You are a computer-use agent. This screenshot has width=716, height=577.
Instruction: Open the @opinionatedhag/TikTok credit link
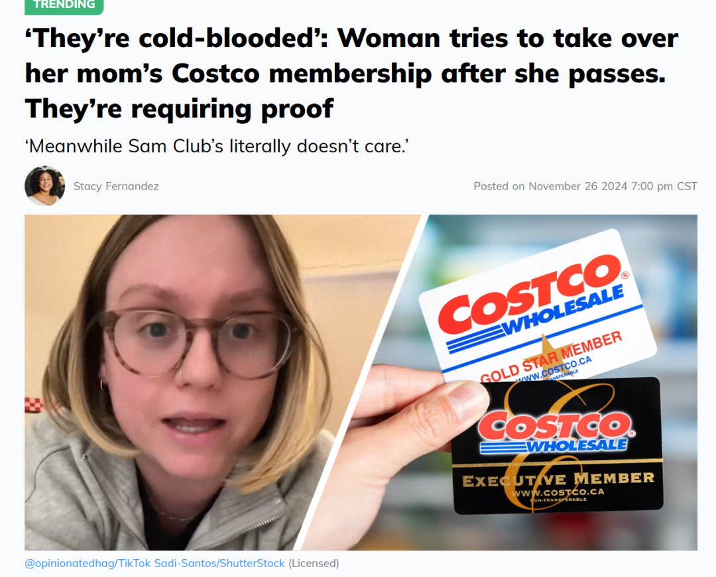pos(88,563)
